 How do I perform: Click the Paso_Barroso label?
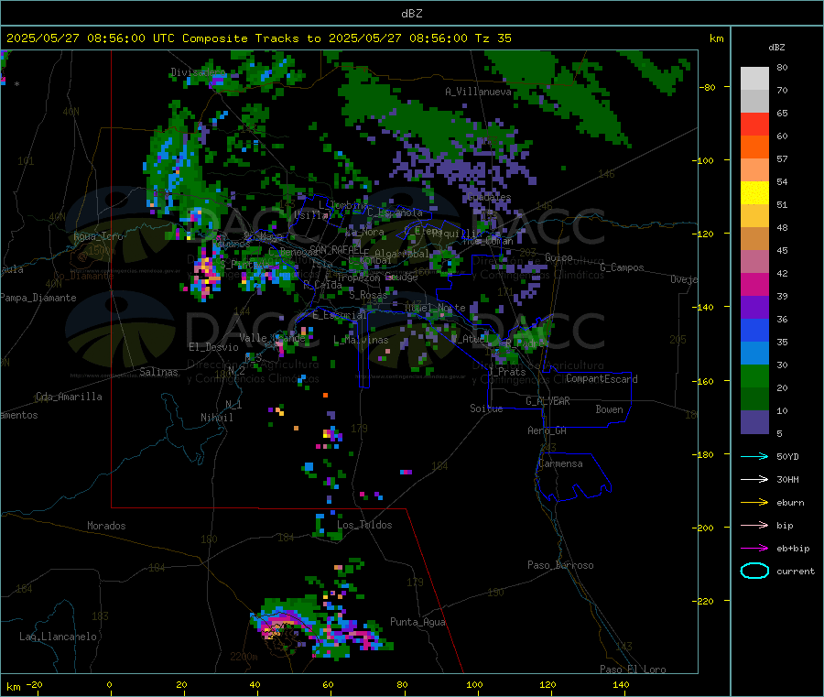(560, 565)
